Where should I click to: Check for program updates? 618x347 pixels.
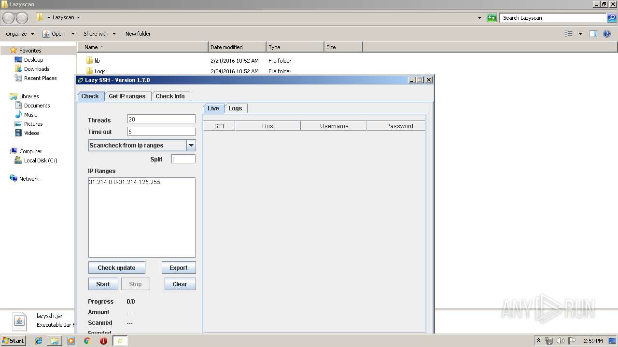pyautogui.click(x=116, y=268)
